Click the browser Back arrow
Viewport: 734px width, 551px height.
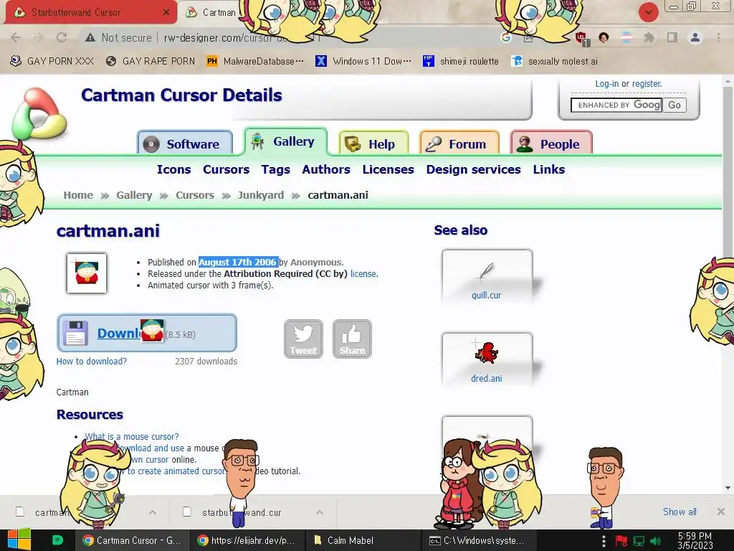click(x=16, y=37)
